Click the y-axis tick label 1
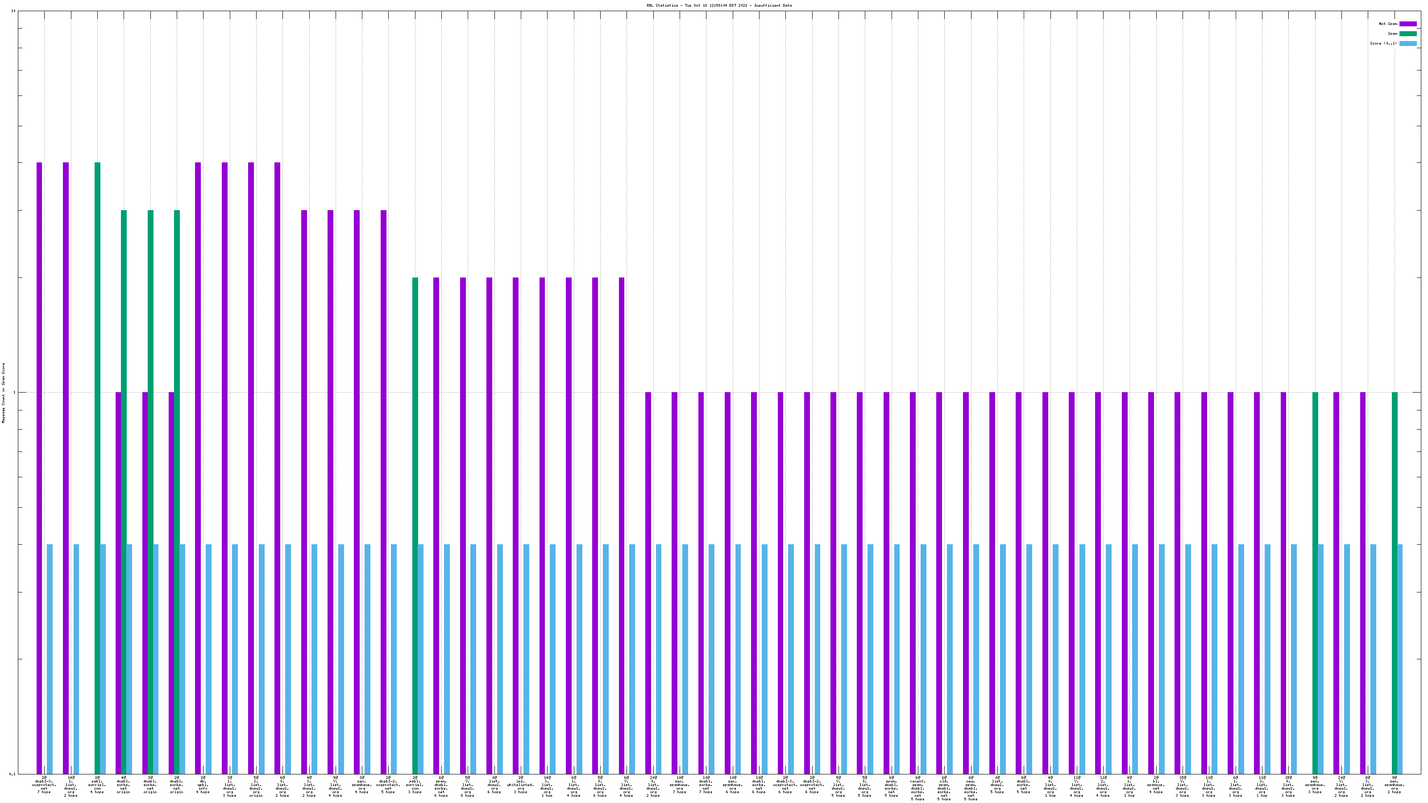The height and width of the screenshot is (803, 1428). [14, 393]
